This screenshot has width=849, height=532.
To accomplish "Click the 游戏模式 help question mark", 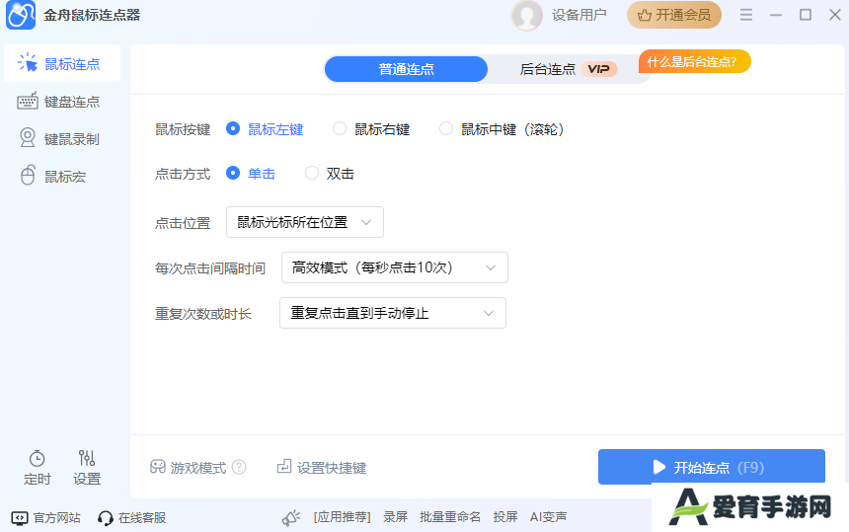I will tap(239, 467).
